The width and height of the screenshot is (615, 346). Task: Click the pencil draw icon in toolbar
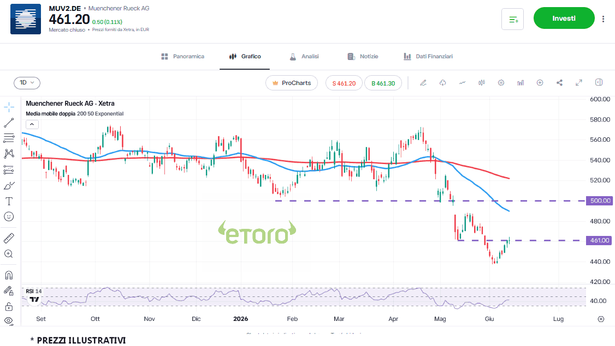pyautogui.click(x=423, y=83)
